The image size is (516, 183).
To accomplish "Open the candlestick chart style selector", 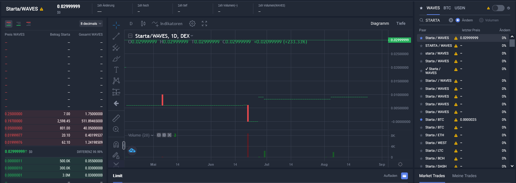I will (x=143, y=24).
